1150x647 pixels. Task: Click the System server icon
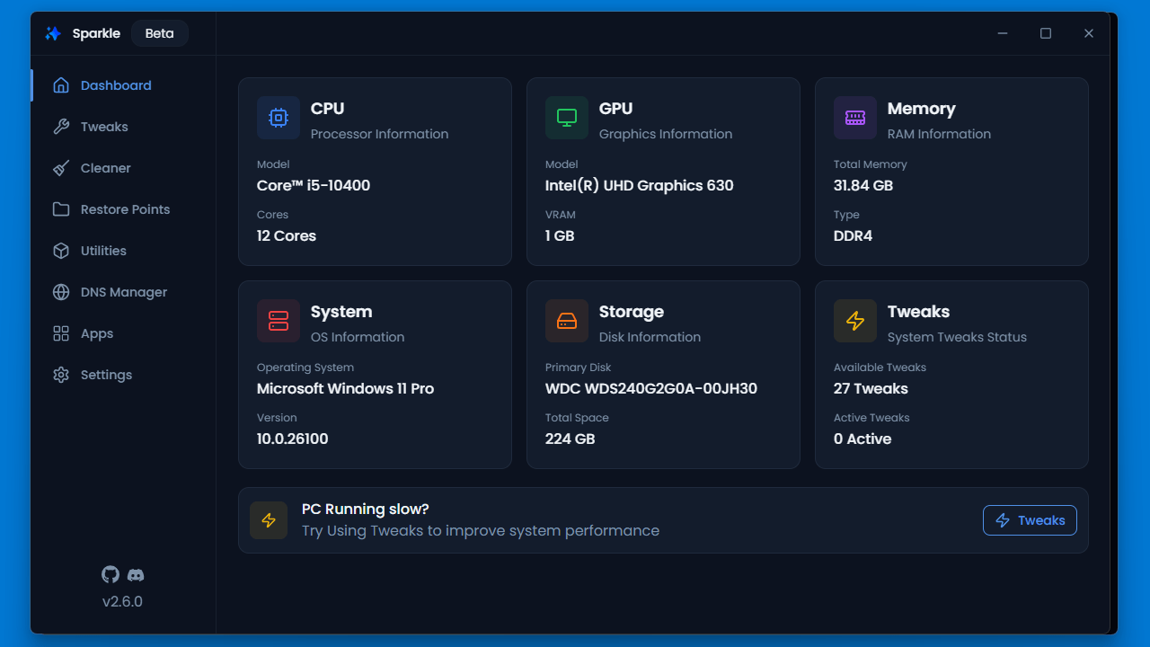pyautogui.click(x=279, y=321)
